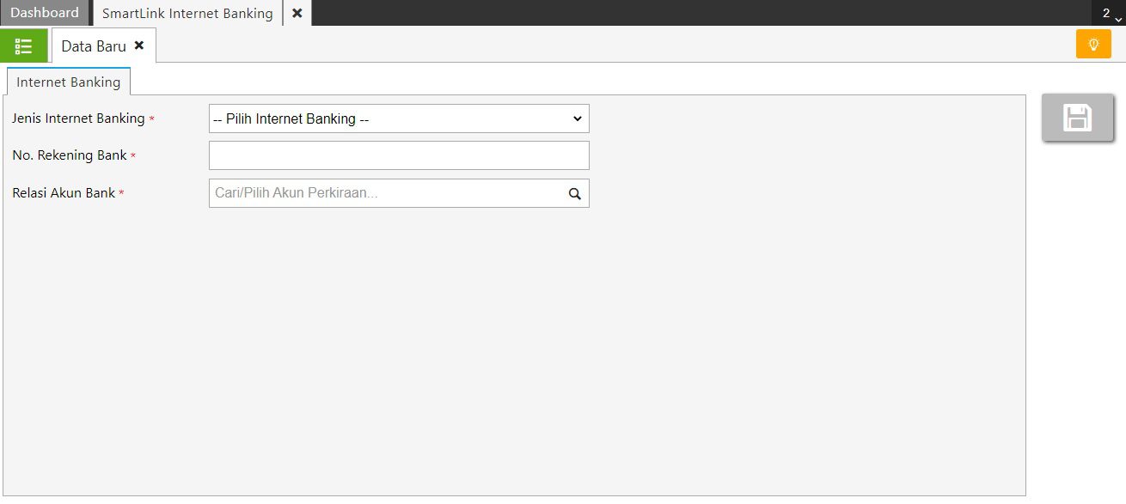
Task: Focus the No. Rekening Bank input field
Action: tap(398, 155)
